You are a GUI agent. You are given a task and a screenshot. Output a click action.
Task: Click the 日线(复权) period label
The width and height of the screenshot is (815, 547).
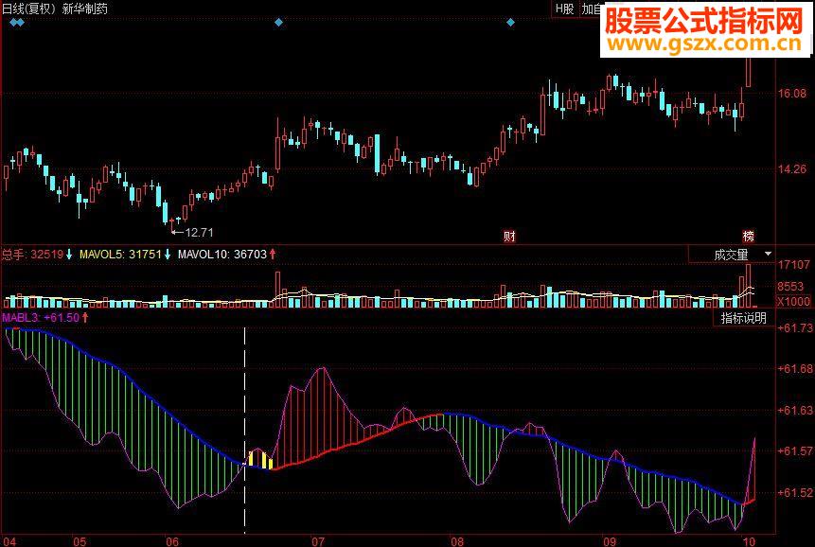coord(29,9)
